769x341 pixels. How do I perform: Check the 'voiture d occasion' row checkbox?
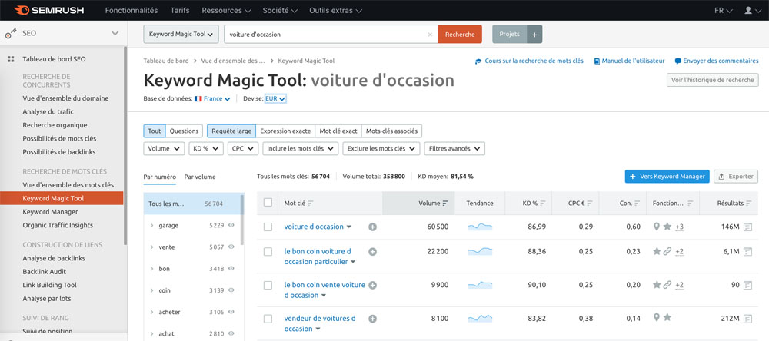(268, 227)
